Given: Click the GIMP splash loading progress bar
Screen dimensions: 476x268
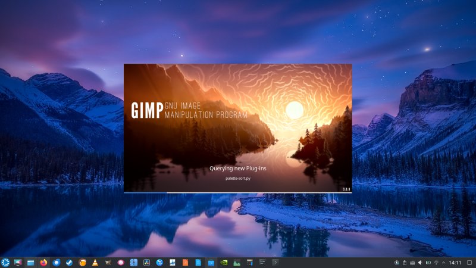Looking at the screenshot, I should pyautogui.click(x=238, y=192).
